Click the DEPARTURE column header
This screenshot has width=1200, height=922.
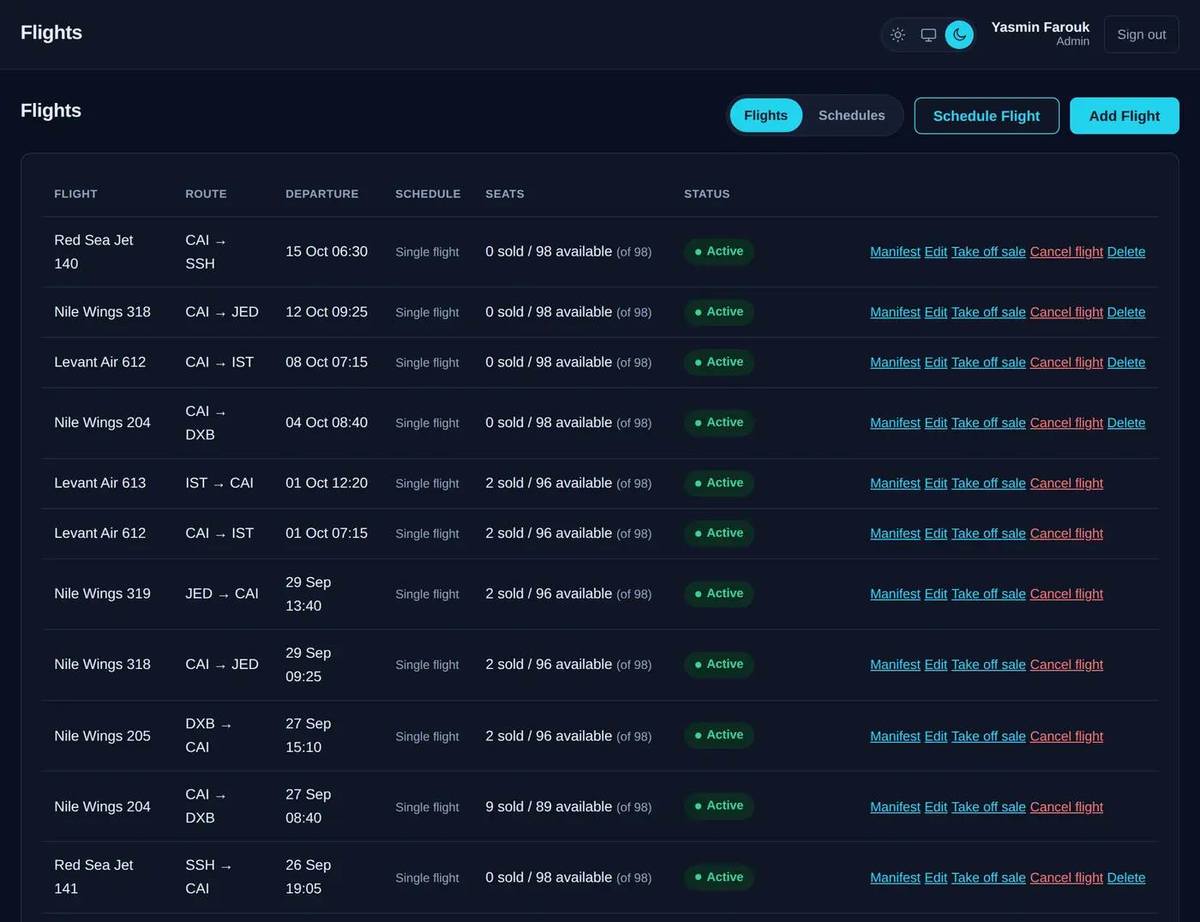pos(321,194)
